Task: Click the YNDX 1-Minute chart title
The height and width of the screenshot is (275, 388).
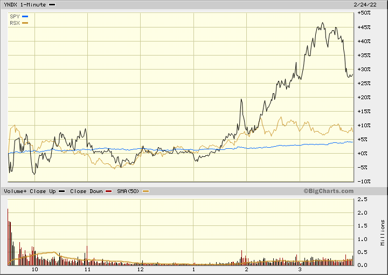Action: pyautogui.click(x=25, y=4)
